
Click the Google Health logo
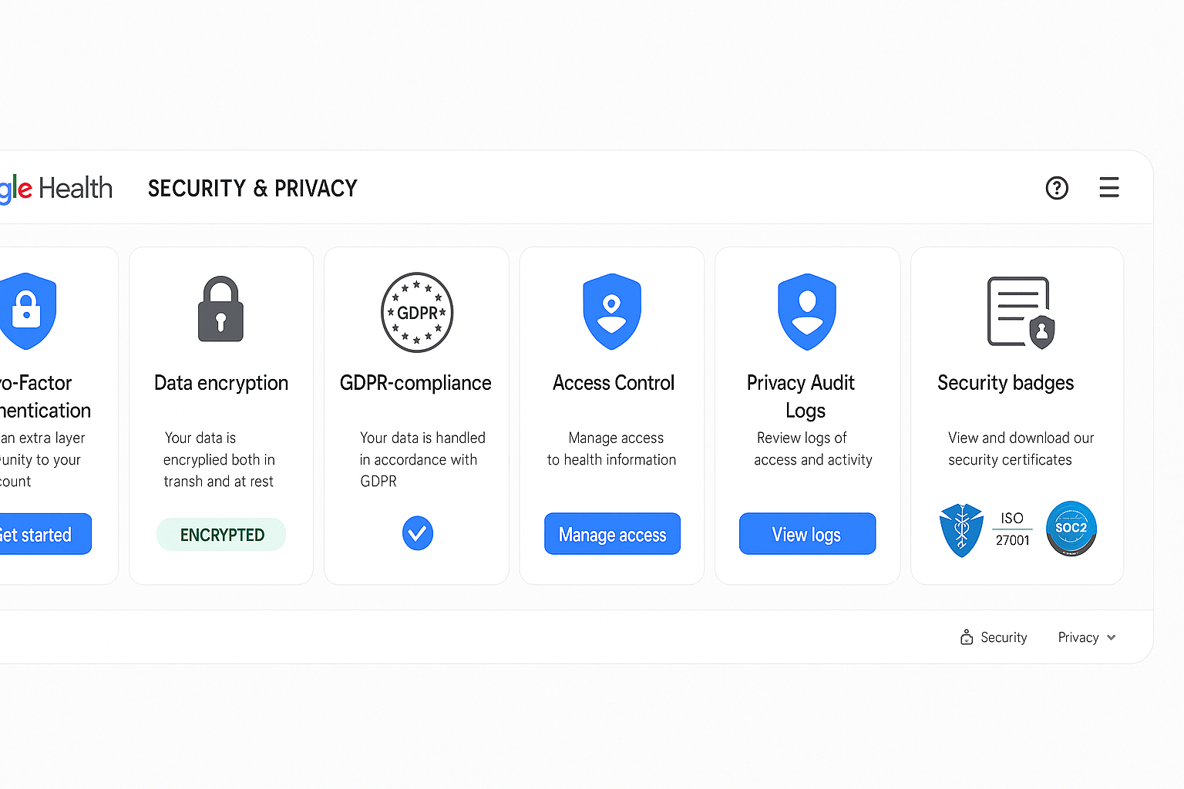56,187
